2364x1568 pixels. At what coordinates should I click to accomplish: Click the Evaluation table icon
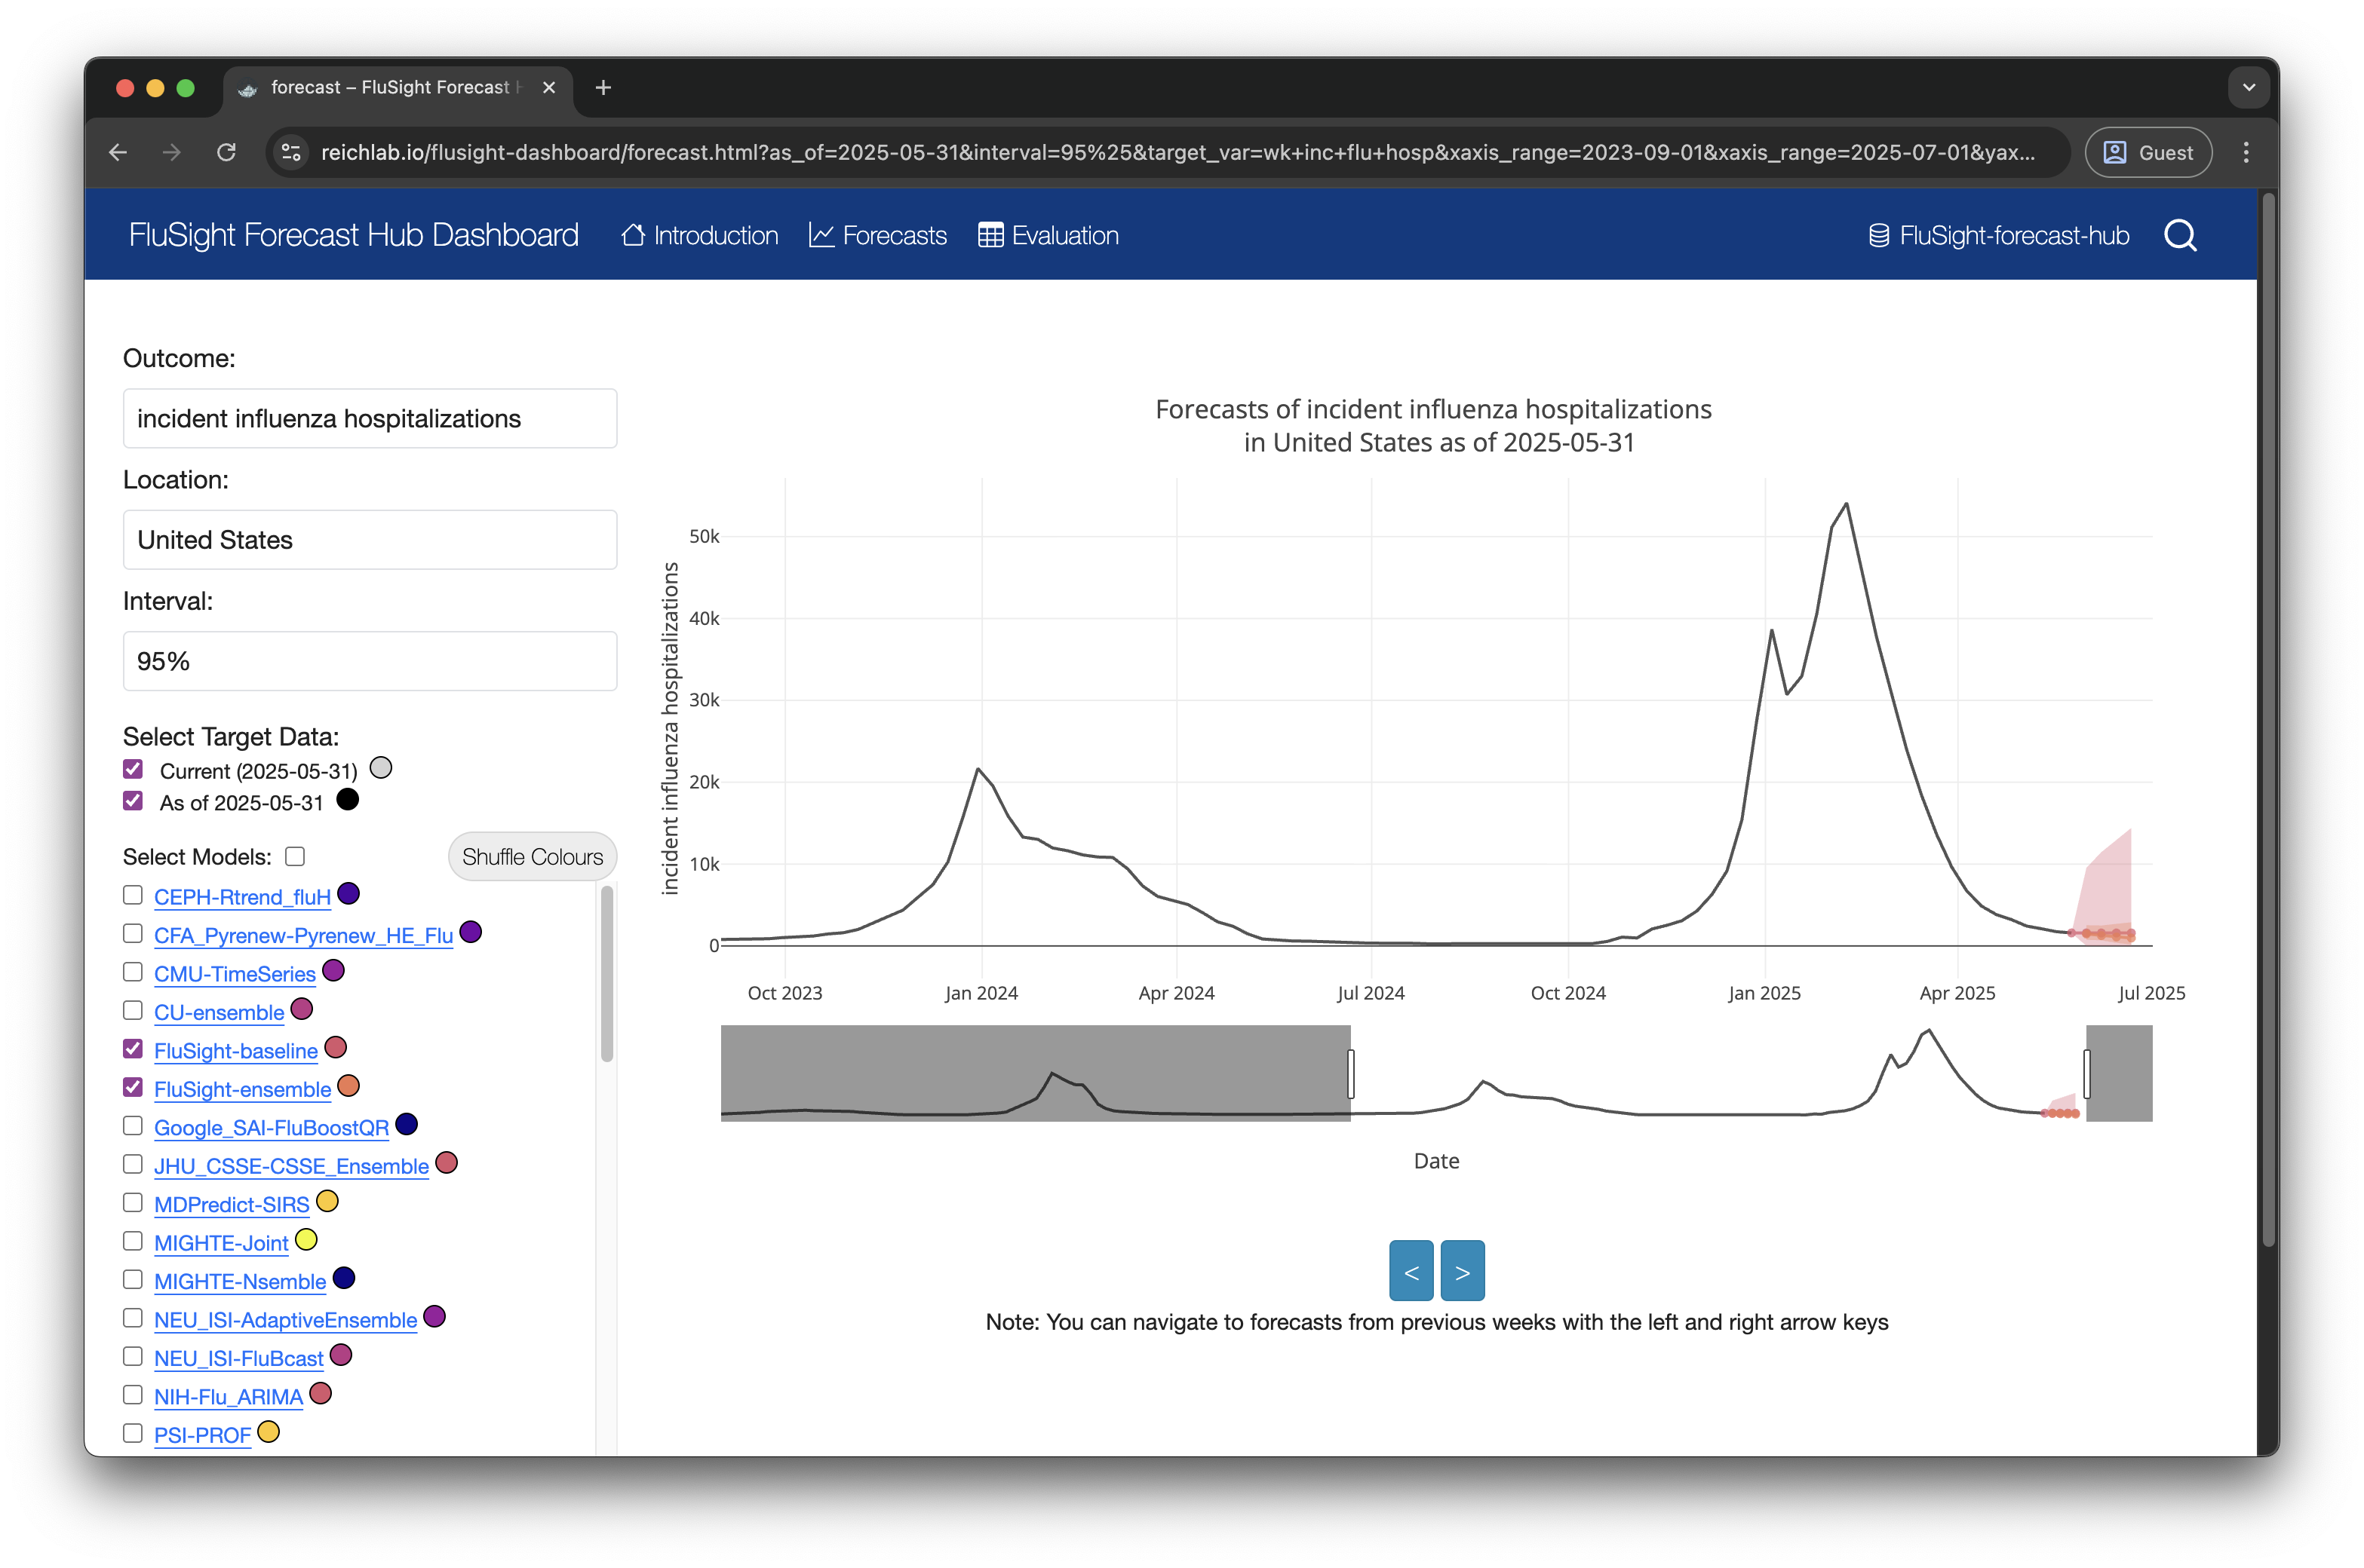point(990,236)
